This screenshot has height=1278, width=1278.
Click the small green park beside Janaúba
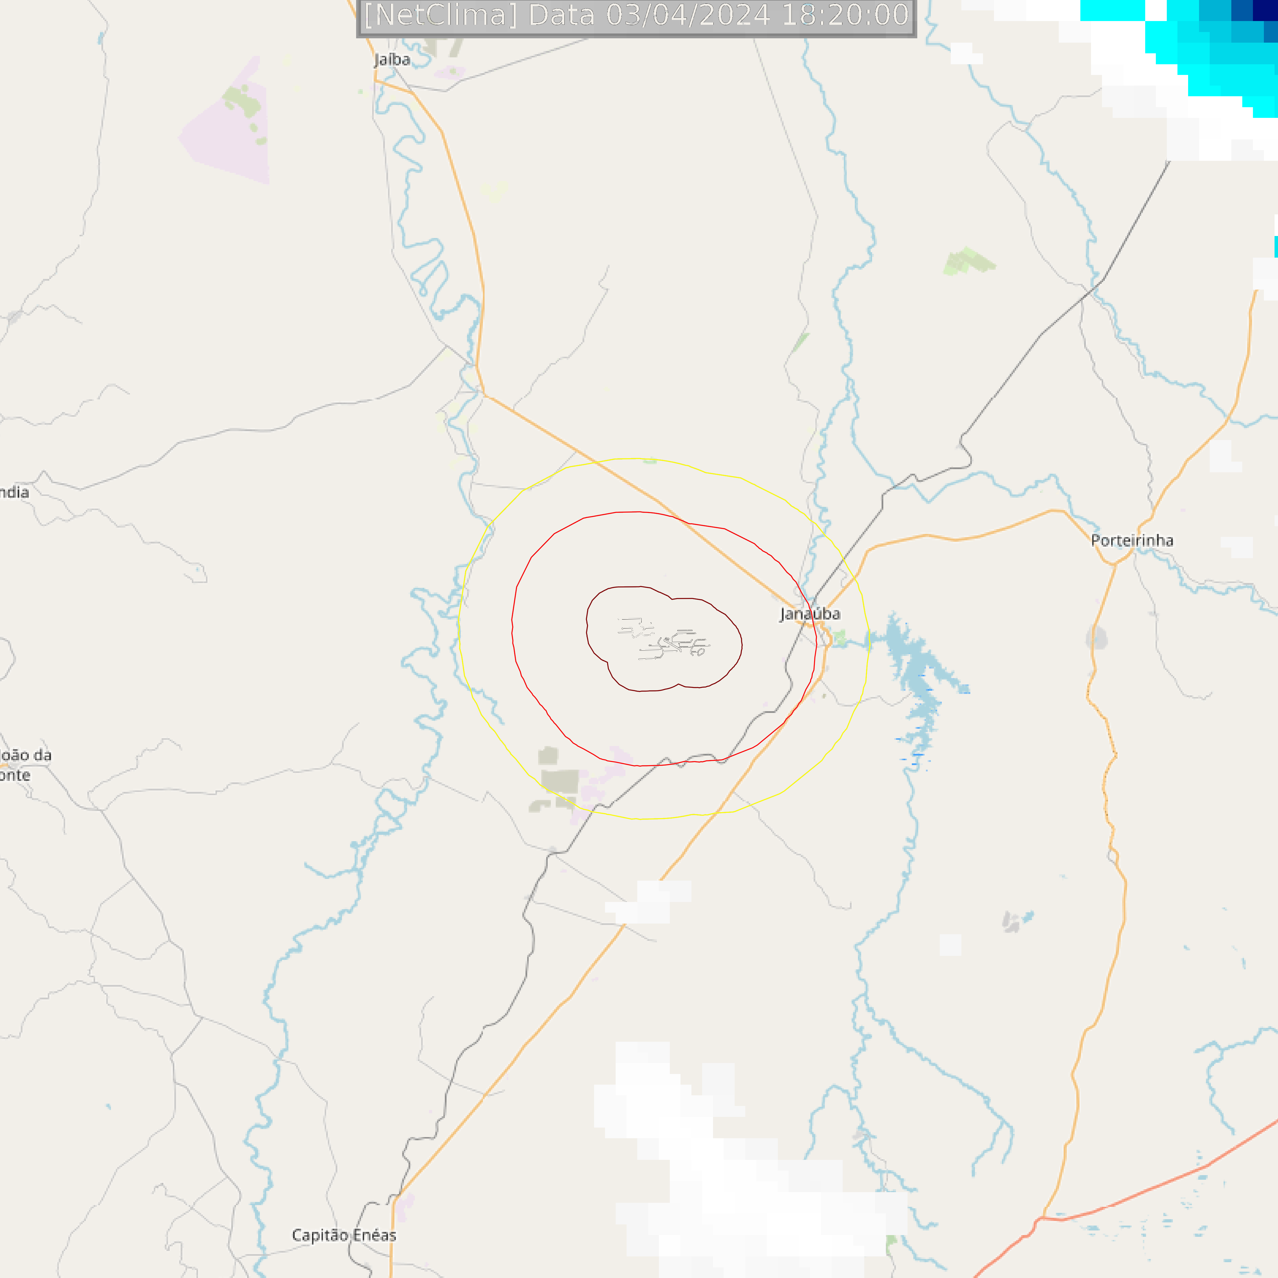(x=840, y=638)
